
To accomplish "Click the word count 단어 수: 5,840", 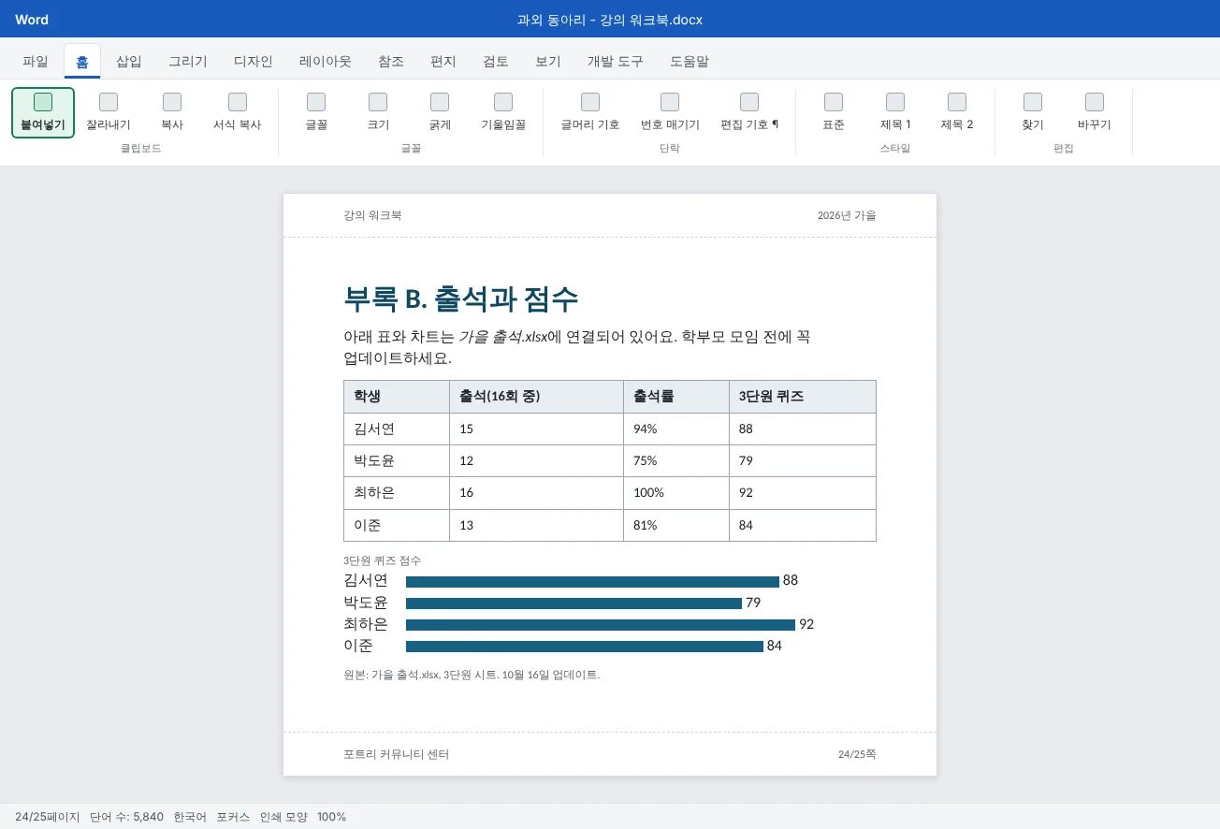I will (x=126, y=817).
